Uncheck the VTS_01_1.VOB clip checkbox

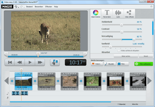click(16, 74)
